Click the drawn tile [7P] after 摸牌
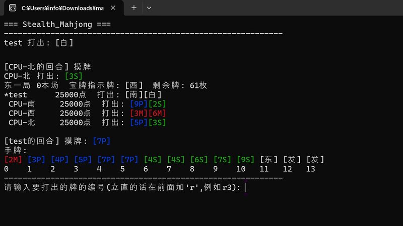The image size is (403, 226). pos(102,141)
